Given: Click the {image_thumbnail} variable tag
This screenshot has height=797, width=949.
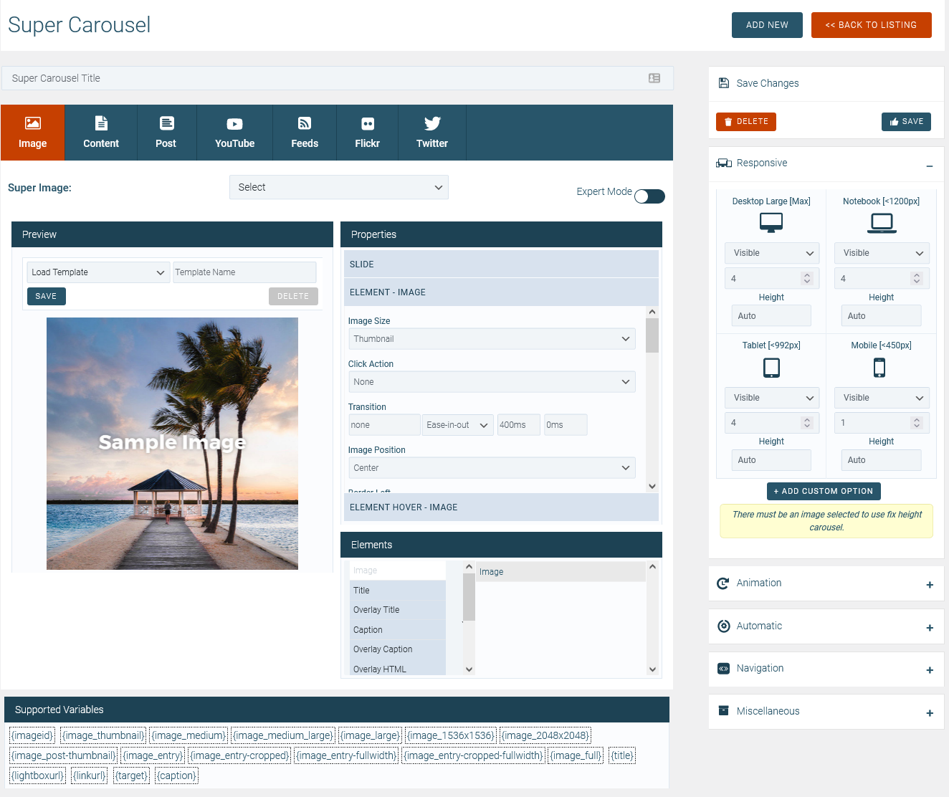Looking at the screenshot, I should point(103,735).
